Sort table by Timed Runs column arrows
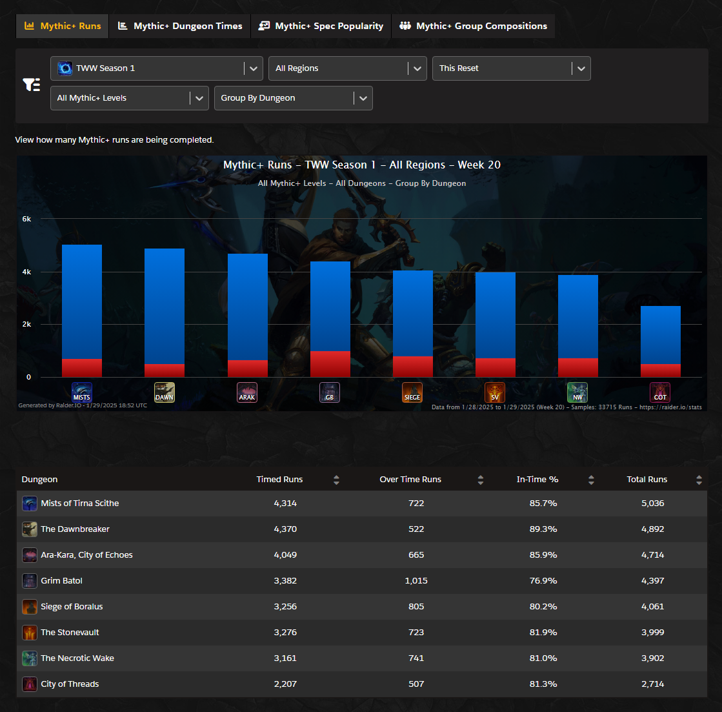Image resolution: width=722 pixels, height=712 pixels. pyautogui.click(x=336, y=480)
